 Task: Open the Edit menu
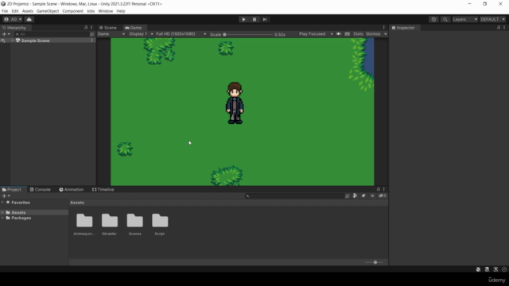point(15,11)
